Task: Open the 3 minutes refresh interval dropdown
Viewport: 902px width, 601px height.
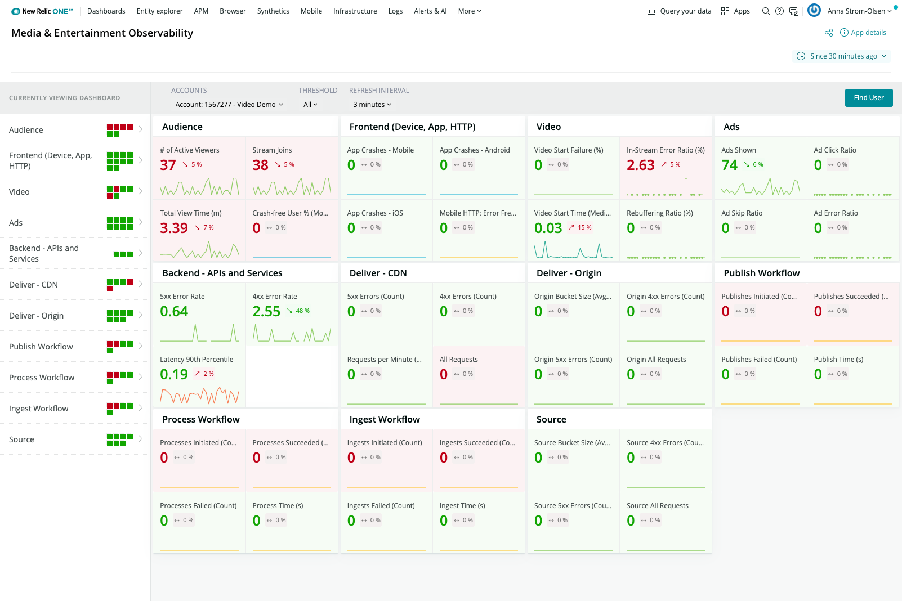Action: pos(372,104)
